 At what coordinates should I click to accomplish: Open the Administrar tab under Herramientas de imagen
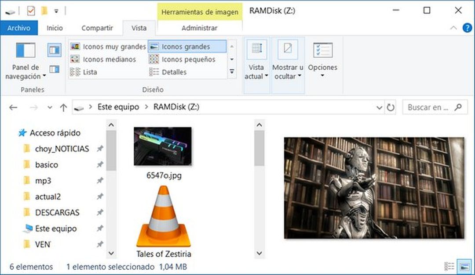pos(199,28)
